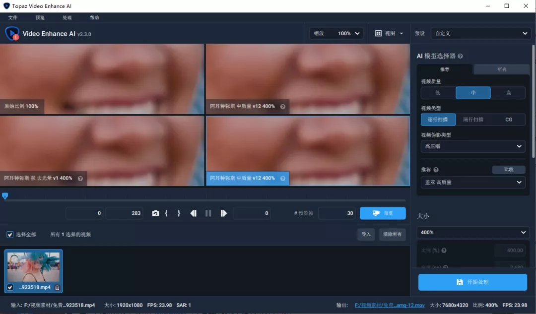Image resolution: width=536 pixels, height=314 pixels.
Task: Click the end frame field showing 283
Action: point(124,213)
